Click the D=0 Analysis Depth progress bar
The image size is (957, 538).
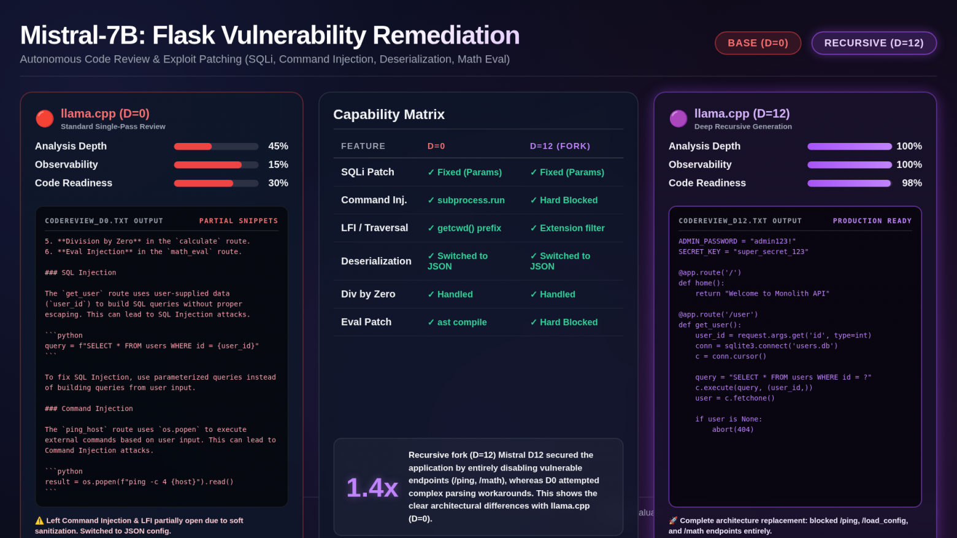(216, 147)
